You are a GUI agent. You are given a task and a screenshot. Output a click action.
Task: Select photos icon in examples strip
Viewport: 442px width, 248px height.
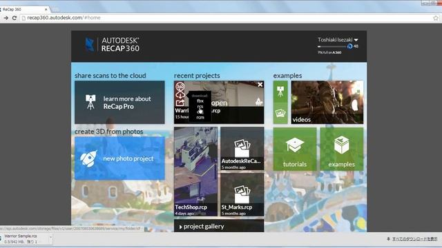click(x=280, y=113)
